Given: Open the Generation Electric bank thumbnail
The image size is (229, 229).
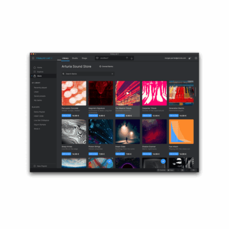Looking at the screenshot, I should (x=181, y=93).
